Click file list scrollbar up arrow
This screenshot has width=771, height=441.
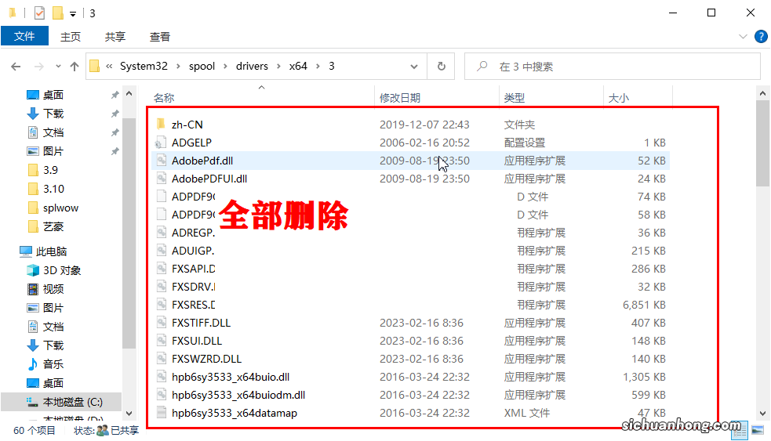pos(762,92)
